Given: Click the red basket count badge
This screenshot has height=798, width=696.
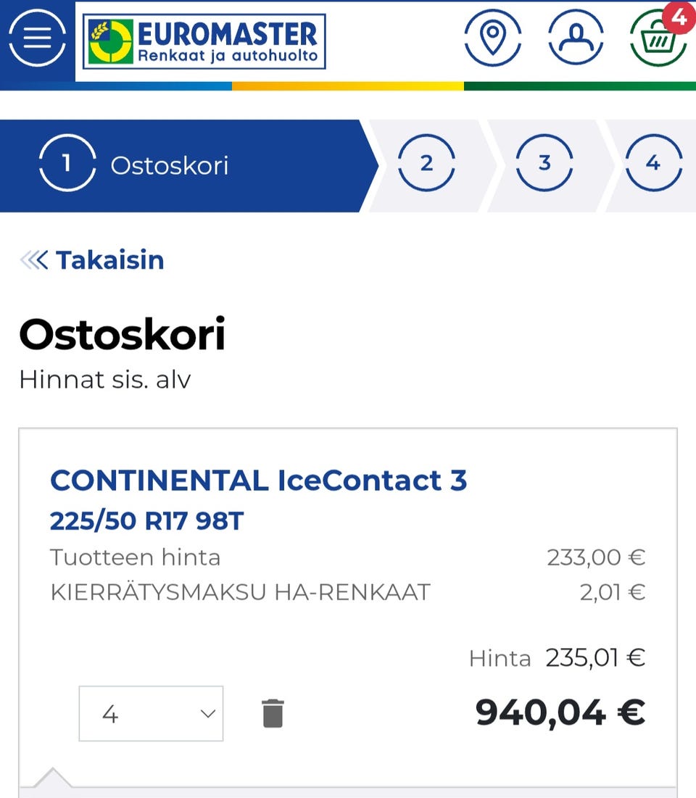Looking at the screenshot, I should (x=679, y=17).
